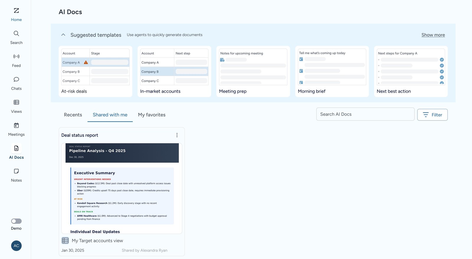Click the Deal status report title
This screenshot has height=259, width=472.
(80, 135)
